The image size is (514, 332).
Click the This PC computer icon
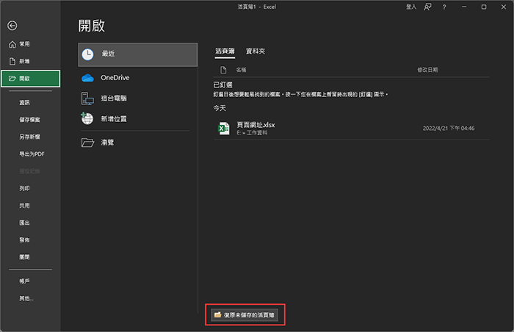click(87, 98)
